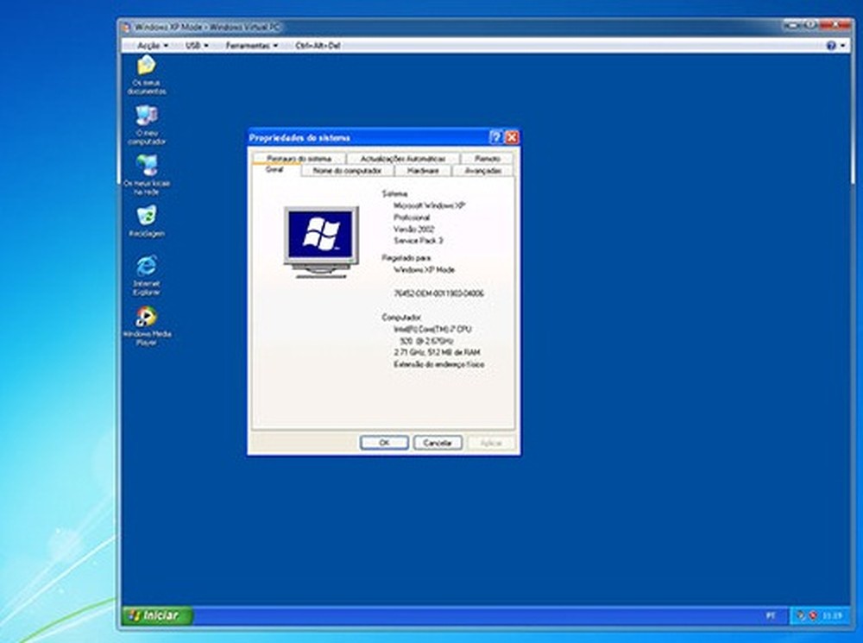Open the Iniciar start menu
Viewport: 863px width, 643px height.
[155, 616]
